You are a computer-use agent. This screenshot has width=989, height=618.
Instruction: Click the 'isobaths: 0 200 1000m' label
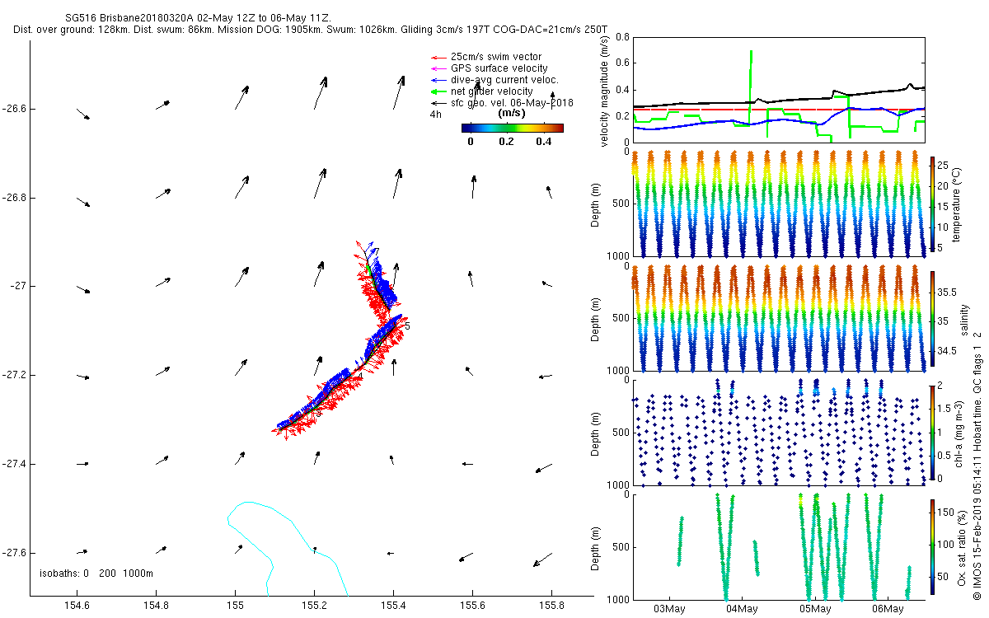[x=96, y=573]
